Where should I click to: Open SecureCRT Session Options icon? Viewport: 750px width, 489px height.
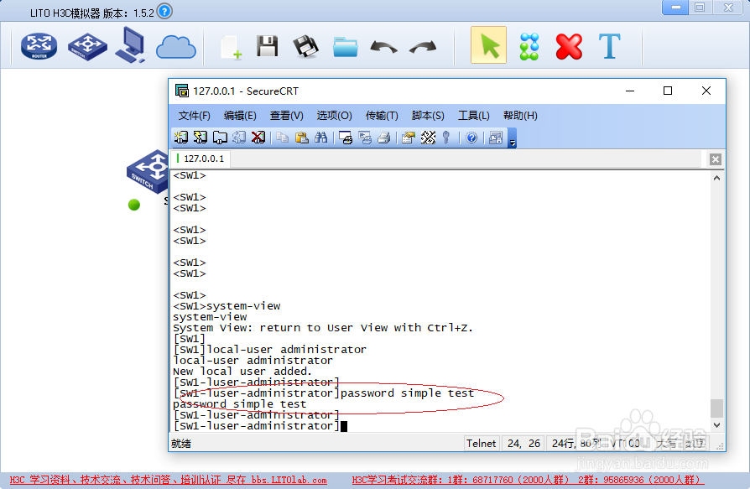(x=408, y=138)
